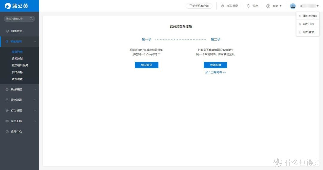Click the 系统设置 gear icon
Viewport: 323px width, 170px height.
click(7, 89)
